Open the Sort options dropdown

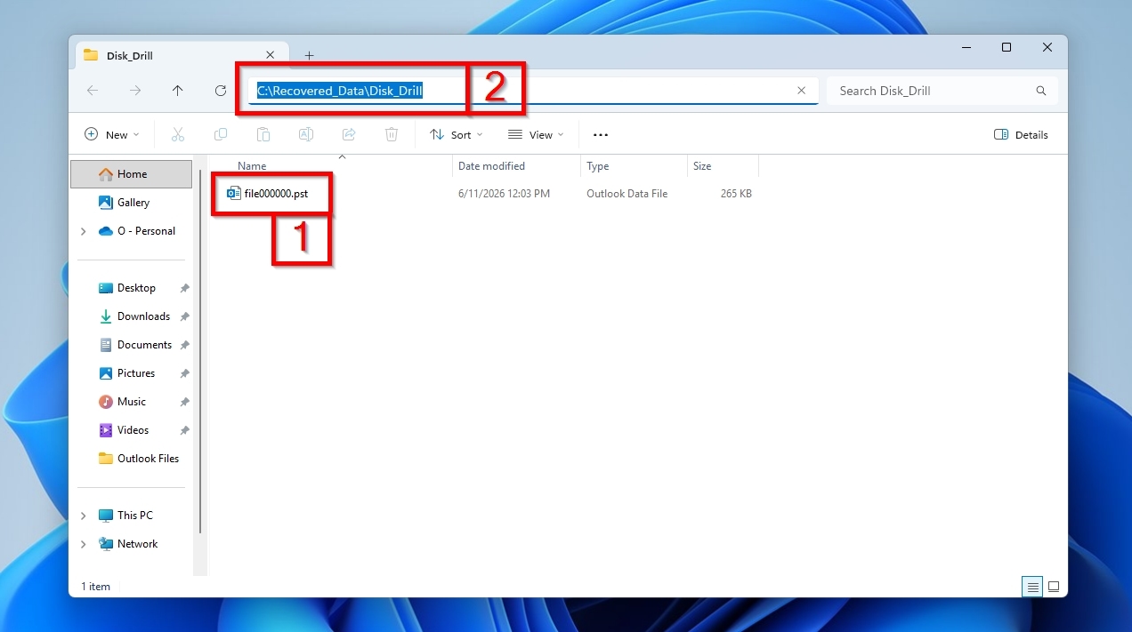pyautogui.click(x=457, y=134)
